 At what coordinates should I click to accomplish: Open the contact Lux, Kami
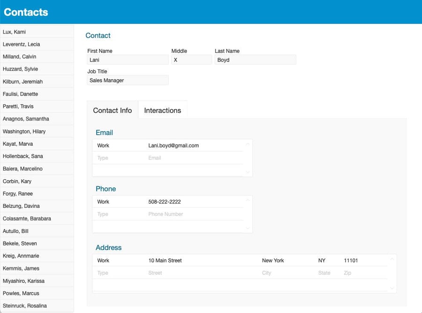37,31
